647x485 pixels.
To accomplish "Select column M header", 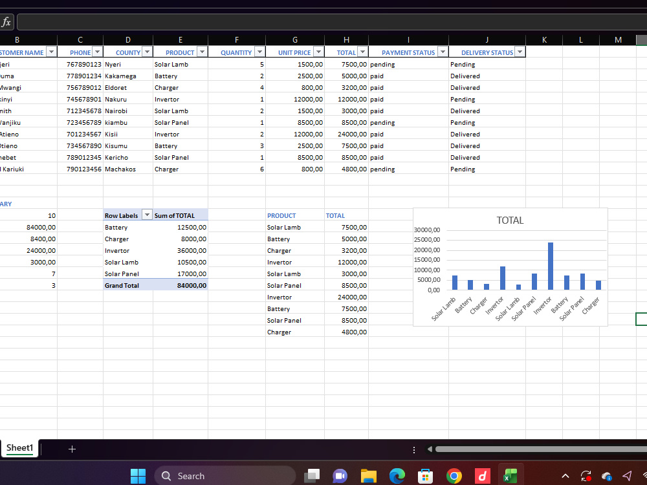I will pyautogui.click(x=618, y=40).
